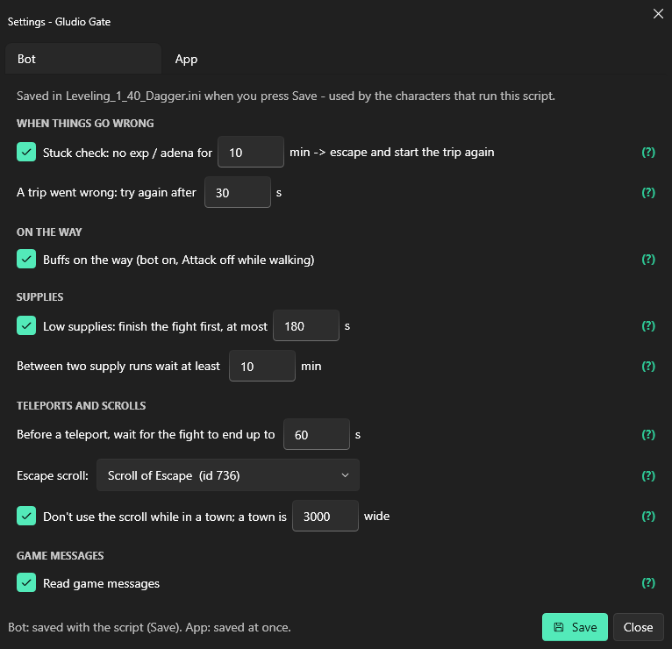Edit the teleport wait 60 seconds field
This screenshot has height=649, width=672.
pyautogui.click(x=317, y=434)
